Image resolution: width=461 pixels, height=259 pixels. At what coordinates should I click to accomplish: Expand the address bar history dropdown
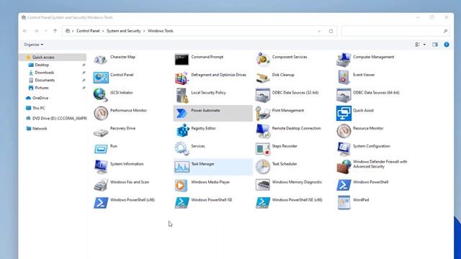coord(319,31)
